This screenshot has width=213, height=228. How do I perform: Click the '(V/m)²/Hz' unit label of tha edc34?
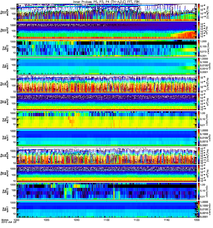pyautogui.click(x=208, y=12)
